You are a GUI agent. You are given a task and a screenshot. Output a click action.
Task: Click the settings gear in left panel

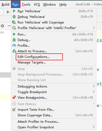tap(2, 26)
